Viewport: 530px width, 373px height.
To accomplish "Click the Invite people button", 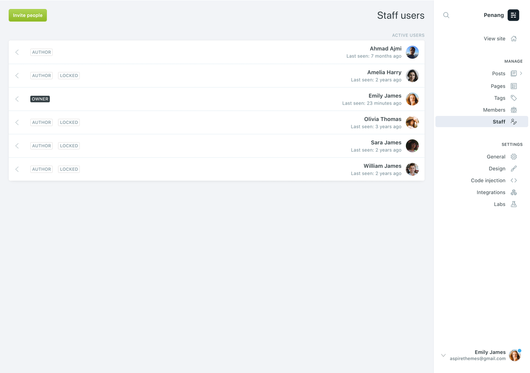I will click(x=28, y=15).
